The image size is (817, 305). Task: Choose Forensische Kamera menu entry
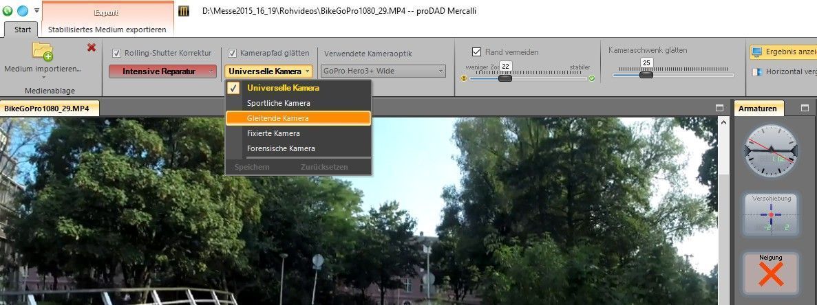point(281,148)
